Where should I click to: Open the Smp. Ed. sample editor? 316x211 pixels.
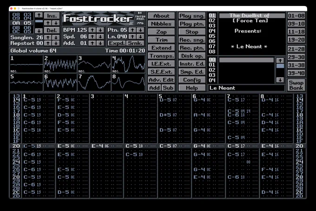tap(192, 72)
